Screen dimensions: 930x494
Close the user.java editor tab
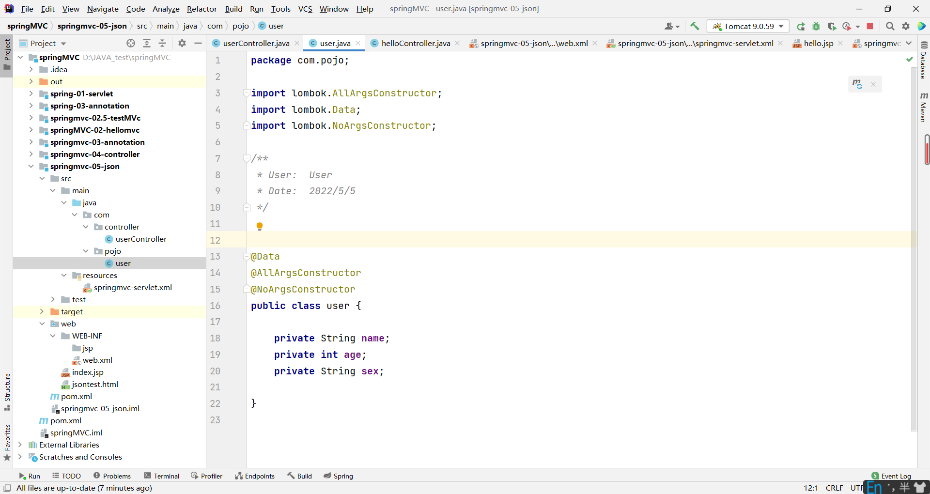(358, 43)
